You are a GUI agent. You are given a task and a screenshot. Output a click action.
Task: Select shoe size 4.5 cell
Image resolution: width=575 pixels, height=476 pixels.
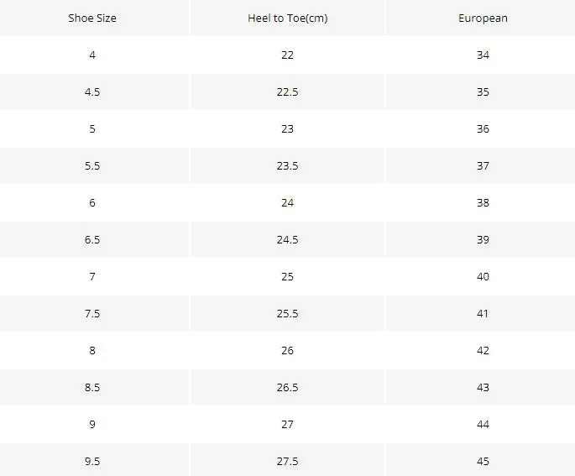tap(92, 92)
